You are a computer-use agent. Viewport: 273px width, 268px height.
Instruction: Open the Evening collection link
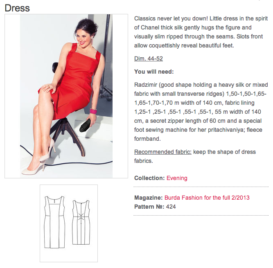point(177,178)
